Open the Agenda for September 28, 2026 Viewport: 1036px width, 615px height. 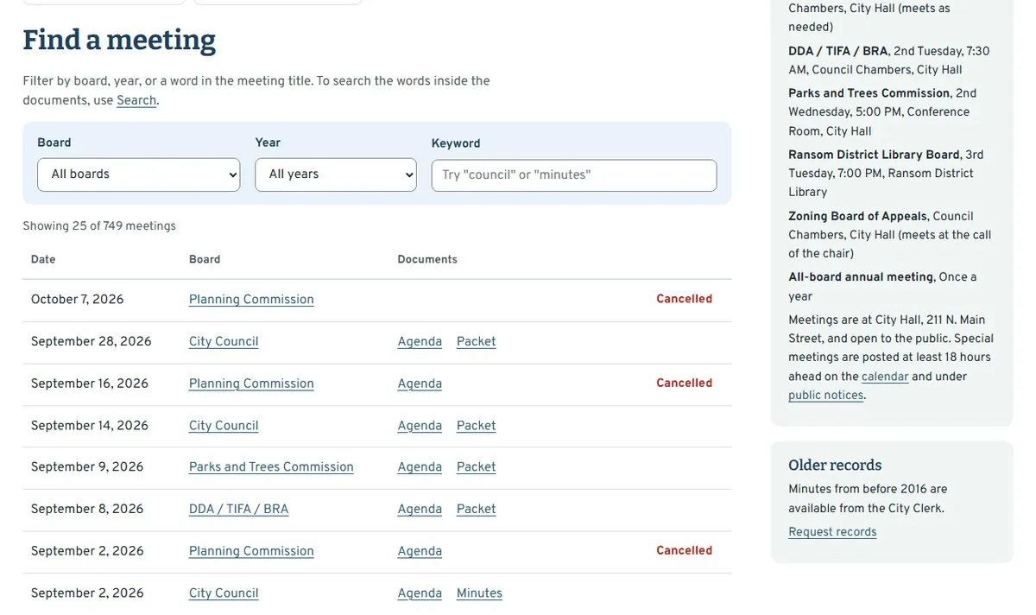tap(420, 341)
